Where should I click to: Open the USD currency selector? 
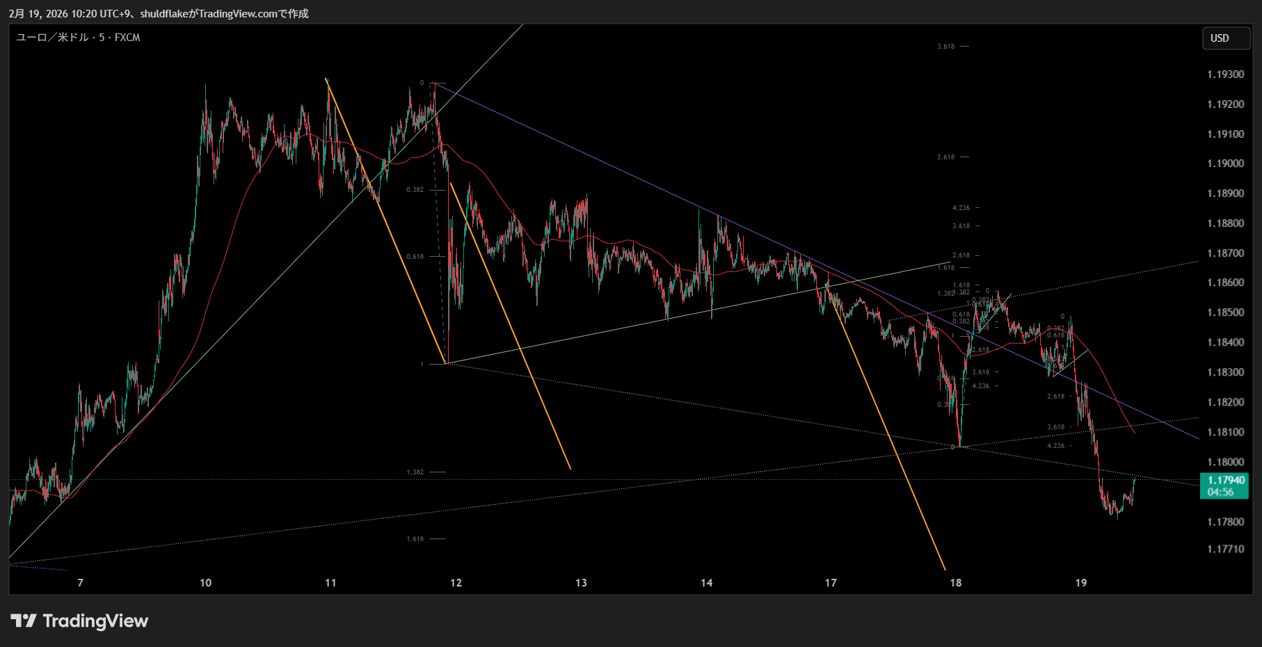point(1226,38)
